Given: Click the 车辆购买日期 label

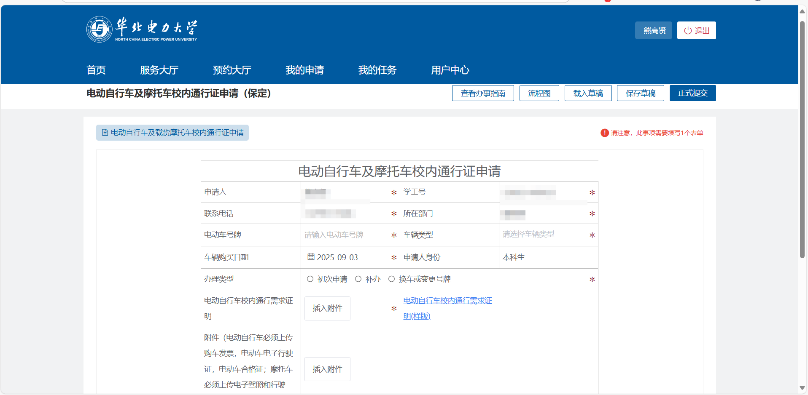Looking at the screenshot, I should [226, 257].
